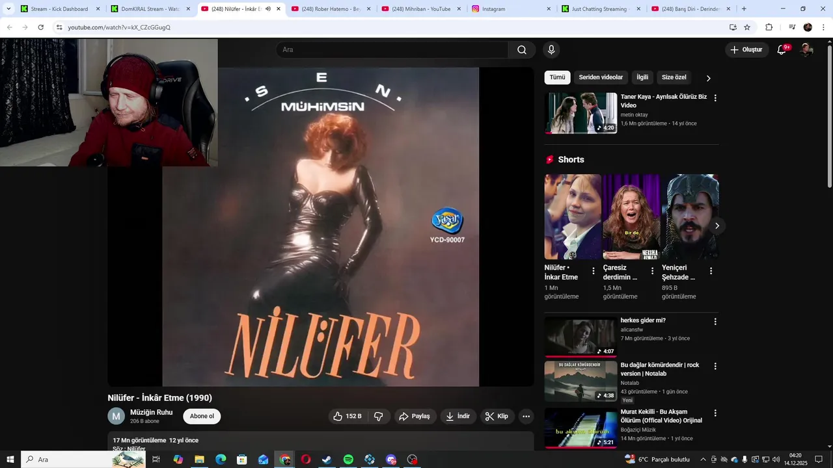Image resolution: width=833 pixels, height=468 pixels.
Task: Open the YouTube account avatar menu
Action: [806, 50]
